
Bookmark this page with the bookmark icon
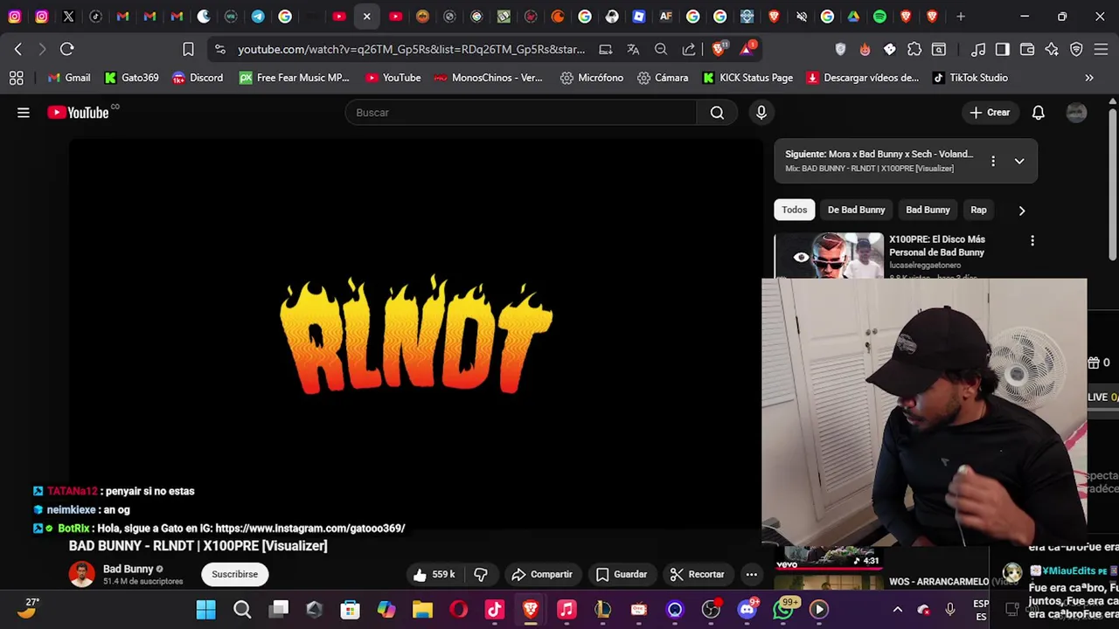[188, 49]
